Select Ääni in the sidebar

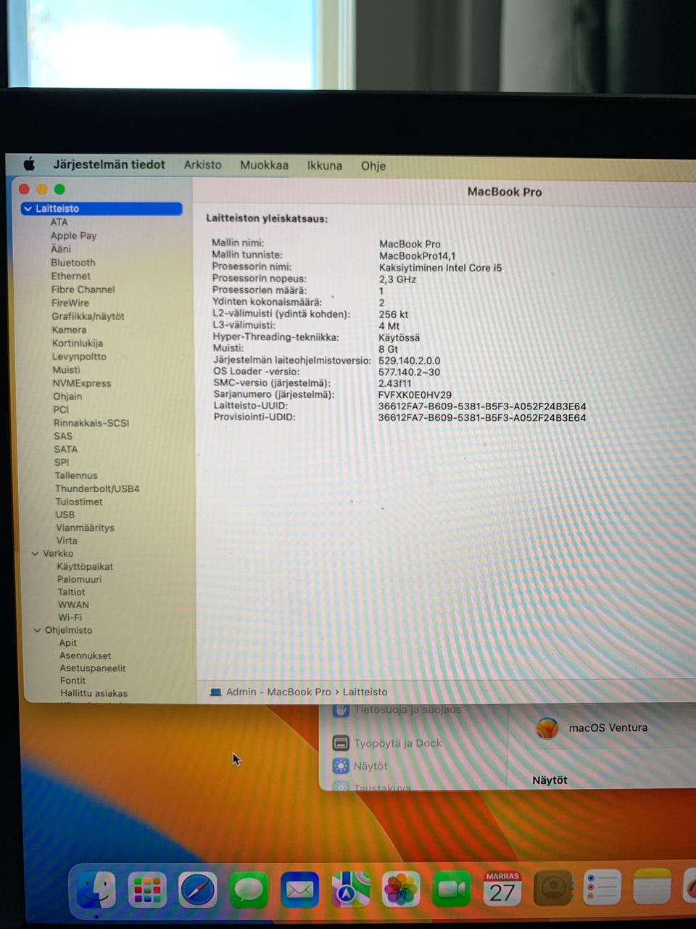pos(61,249)
